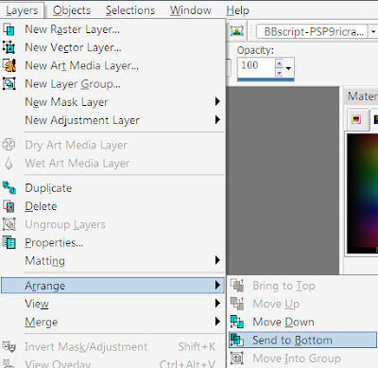Click the Delete layer icon

9,206
